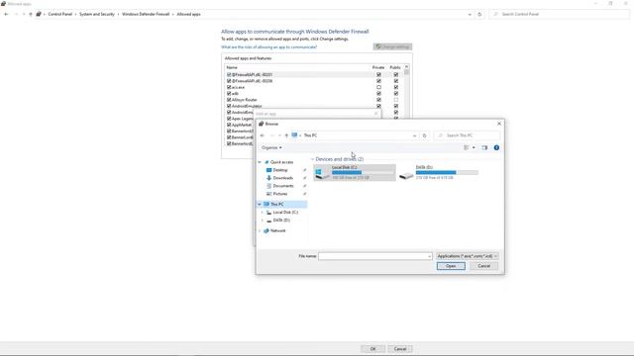The width and height of the screenshot is (634, 356).
Task: Open the Desktop folder in Quick access
Action: pos(279,170)
